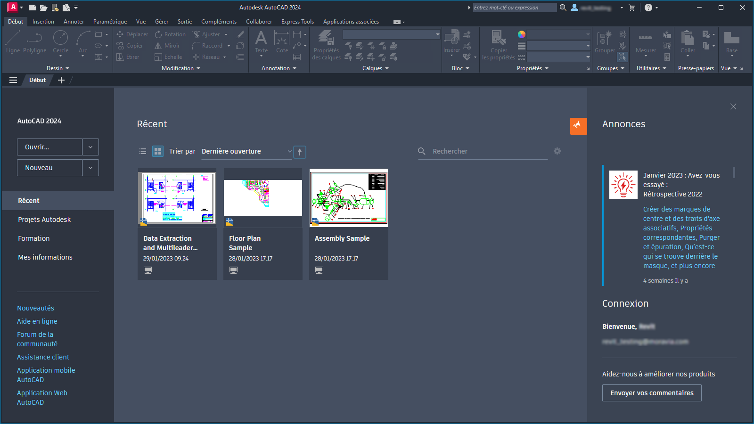Open the Aide en ligne link
754x424 pixels.
coord(37,321)
